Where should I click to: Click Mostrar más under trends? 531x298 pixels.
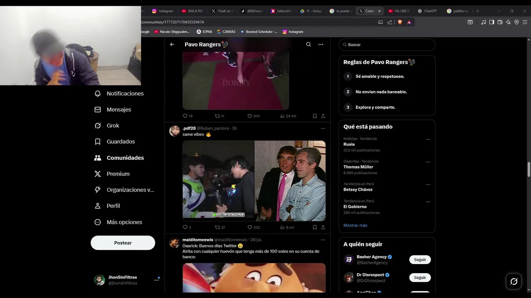[355, 226]
